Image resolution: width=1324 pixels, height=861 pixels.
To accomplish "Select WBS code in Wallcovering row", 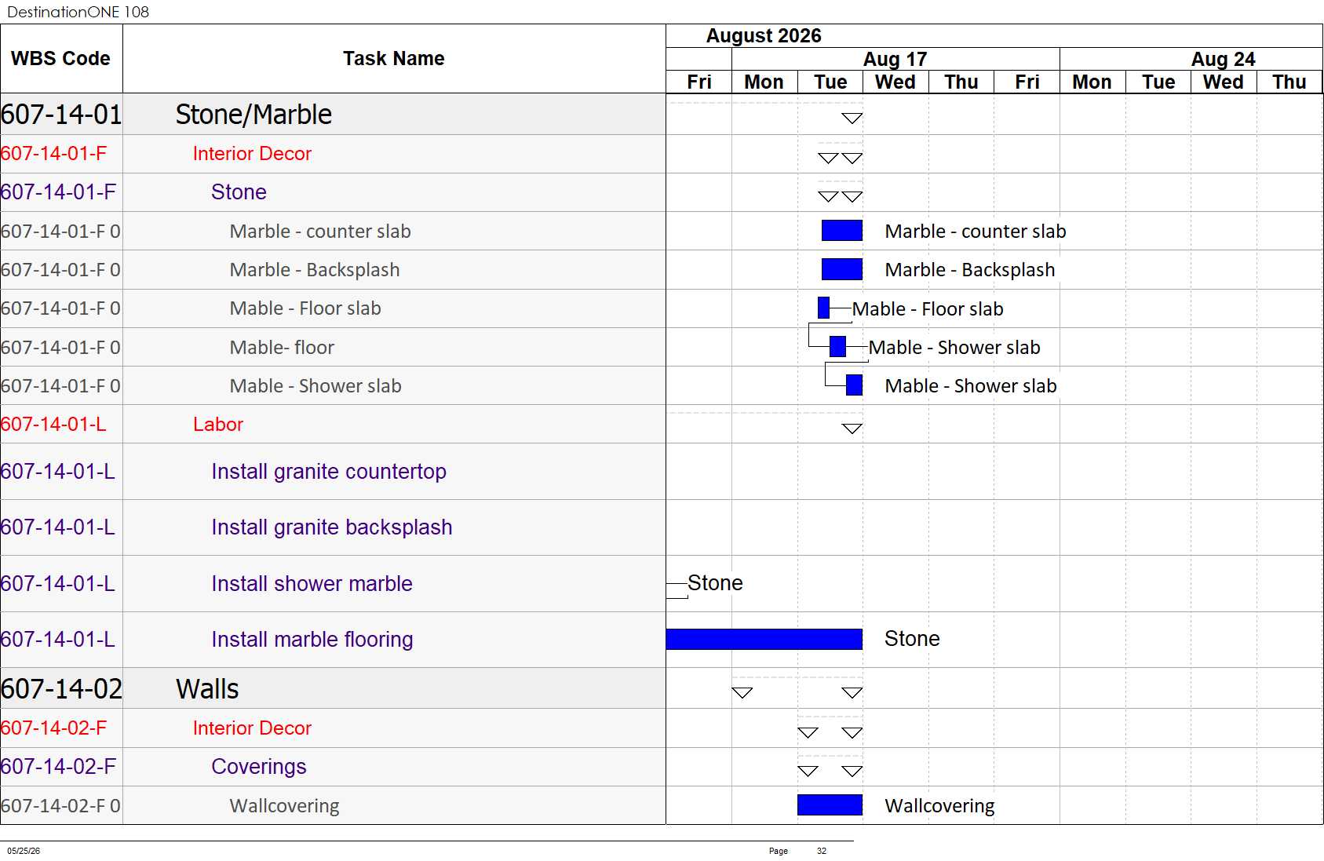I will pyautogui.click(x=60, y=806).
